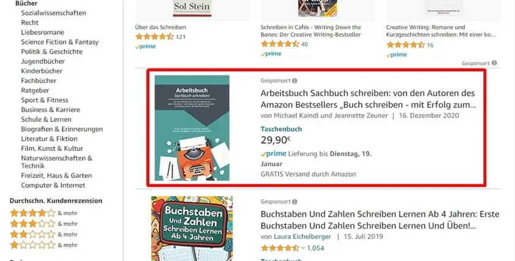Image resolution: width=515 pixels, height=261 pixels.
Task: Click info icon at top-right Gesponsert label
Action: 494,63
